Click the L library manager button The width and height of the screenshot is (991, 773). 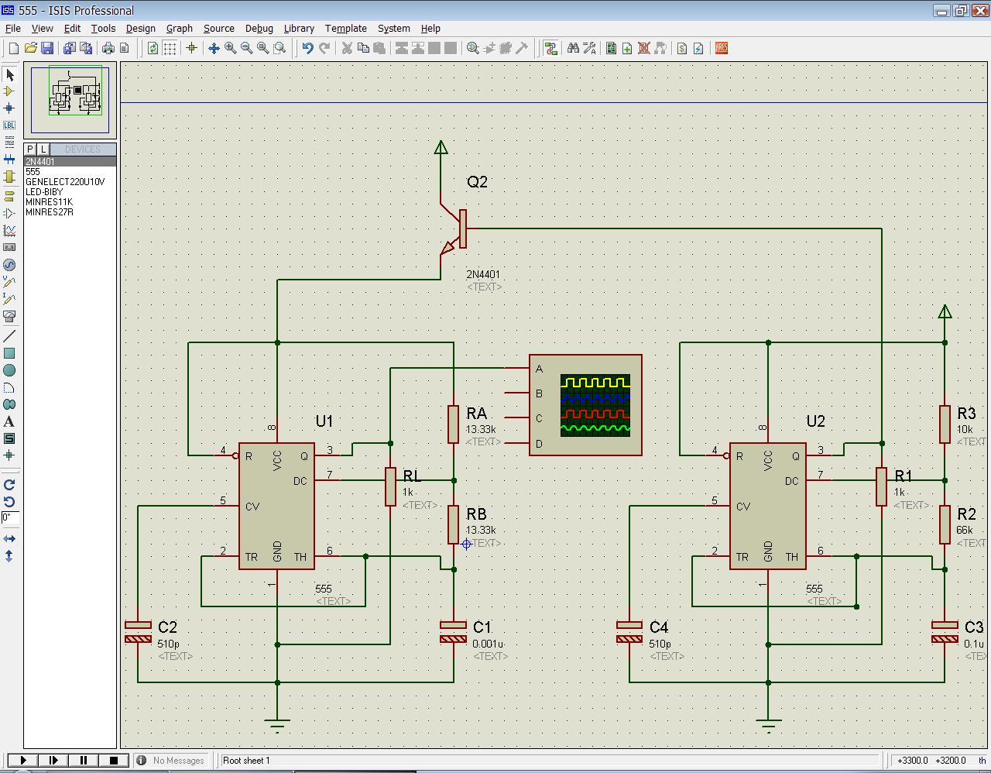[x=43, y=149]
